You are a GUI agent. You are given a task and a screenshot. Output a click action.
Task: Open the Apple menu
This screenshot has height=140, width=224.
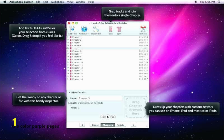pyautogui.click(x=5, y=2)
